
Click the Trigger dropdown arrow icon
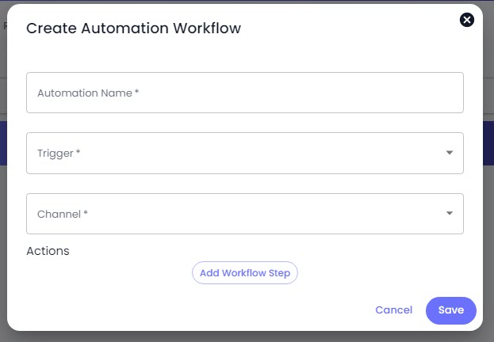450,153
